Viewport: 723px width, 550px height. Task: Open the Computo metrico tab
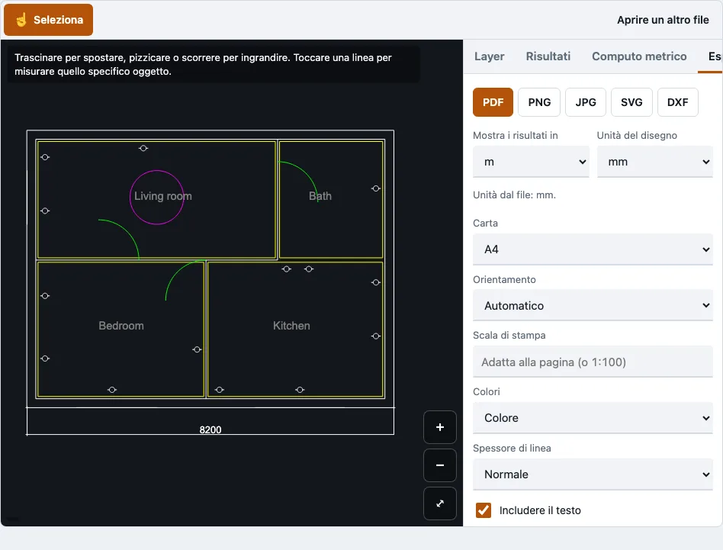(x=639, y=56)
